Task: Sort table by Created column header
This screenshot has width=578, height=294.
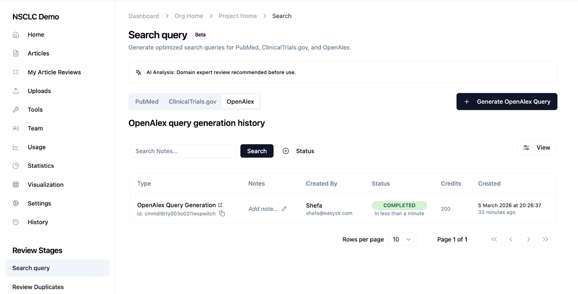Action: 489,183
